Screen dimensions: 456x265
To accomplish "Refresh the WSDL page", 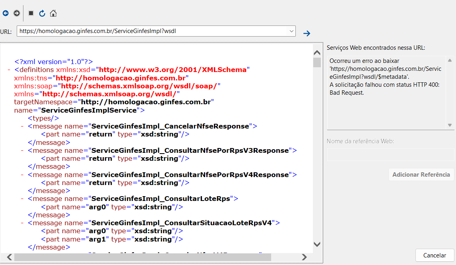I will click(42, 13).
